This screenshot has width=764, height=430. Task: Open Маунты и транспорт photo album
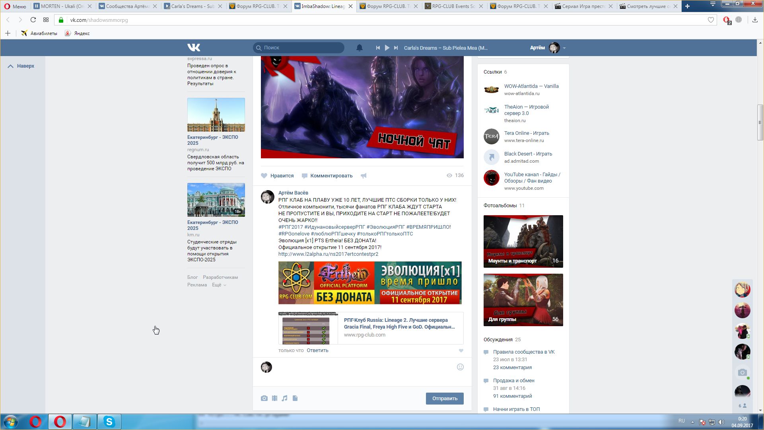tap(523, 241)
